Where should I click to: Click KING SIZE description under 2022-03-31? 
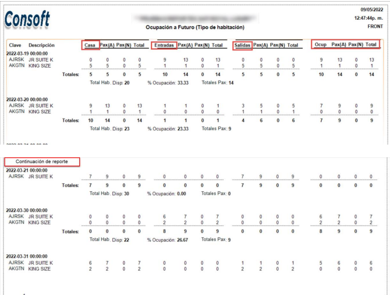(39, 269)
